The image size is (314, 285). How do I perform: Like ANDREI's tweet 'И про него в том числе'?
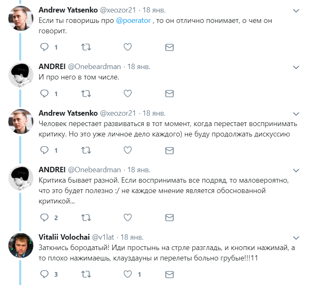[128, 94]
